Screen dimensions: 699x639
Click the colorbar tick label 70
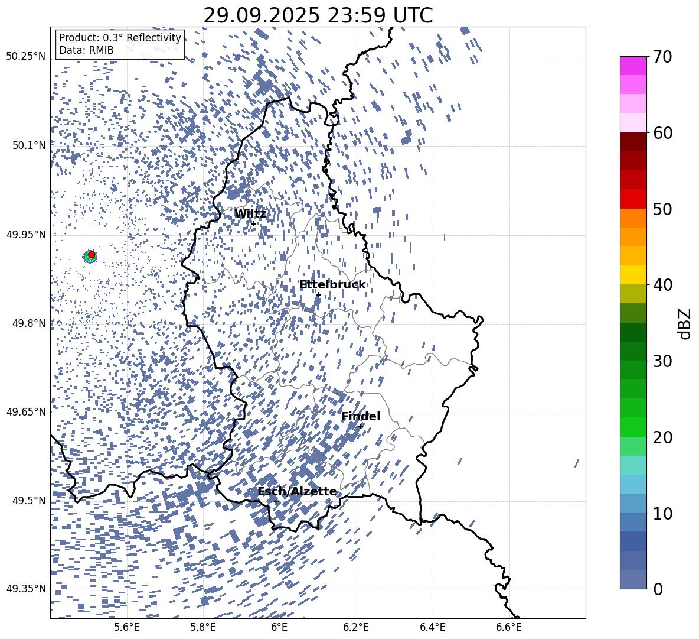click(662, 57)
